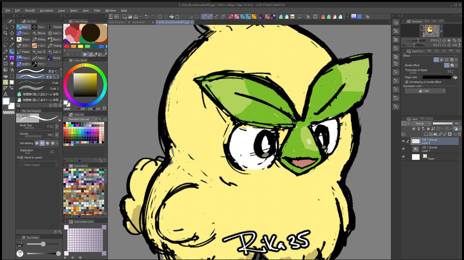Enable the Border effect toggle button
464x260 pixels.
coord(436,60)
